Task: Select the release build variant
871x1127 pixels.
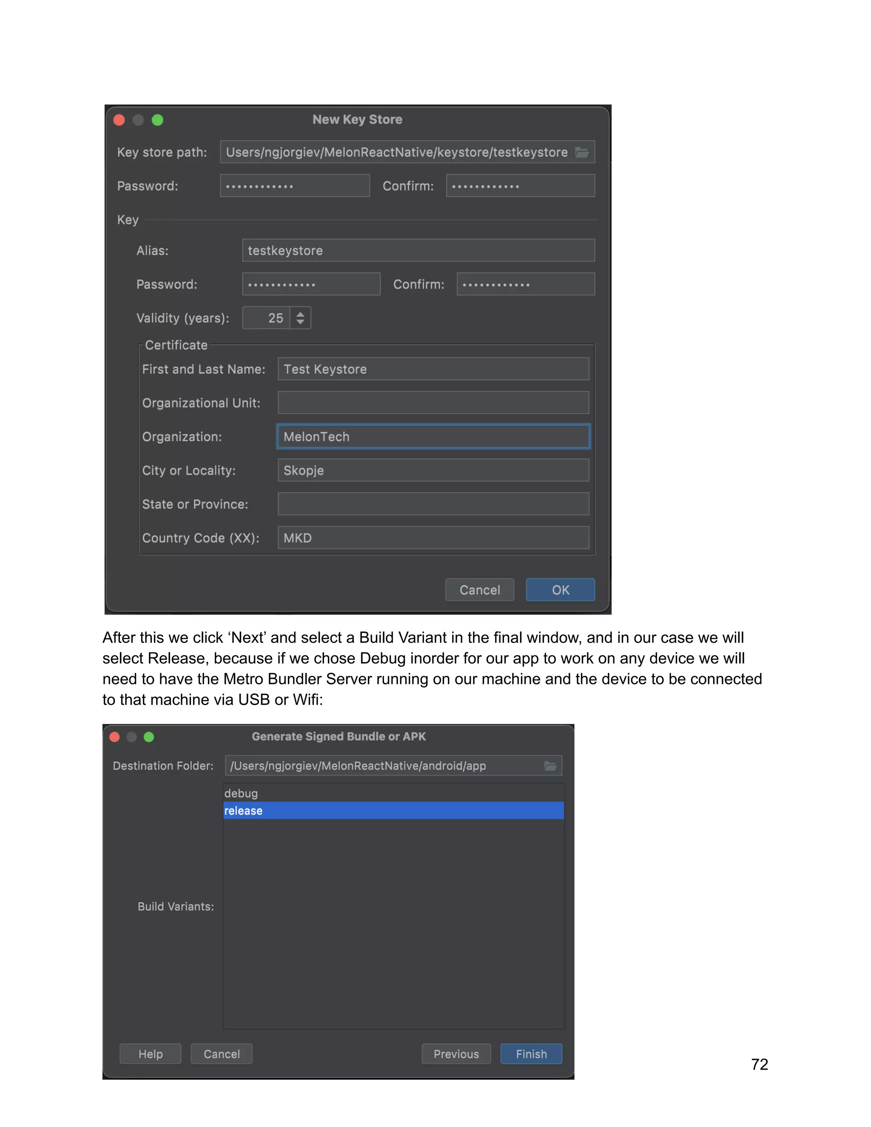Action: tap(393, 811)
